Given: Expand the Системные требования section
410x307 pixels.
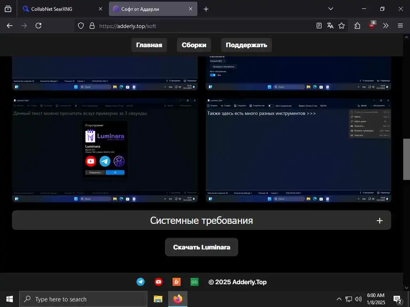Looking at the screenshot, I should 202,220.
